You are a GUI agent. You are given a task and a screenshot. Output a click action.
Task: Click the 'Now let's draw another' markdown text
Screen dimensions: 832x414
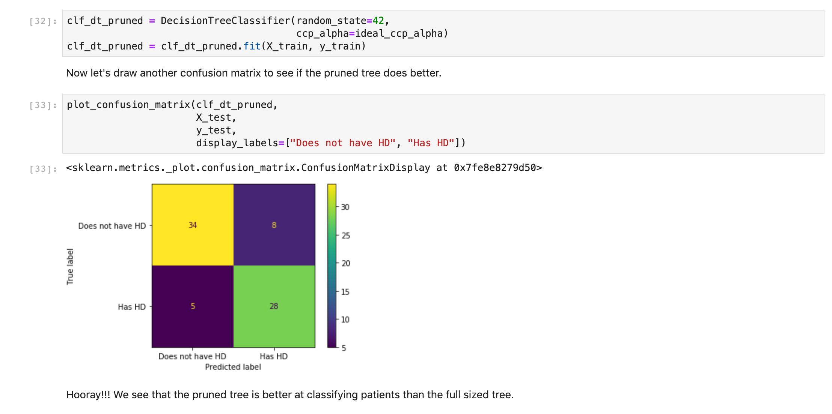(254, 73)
